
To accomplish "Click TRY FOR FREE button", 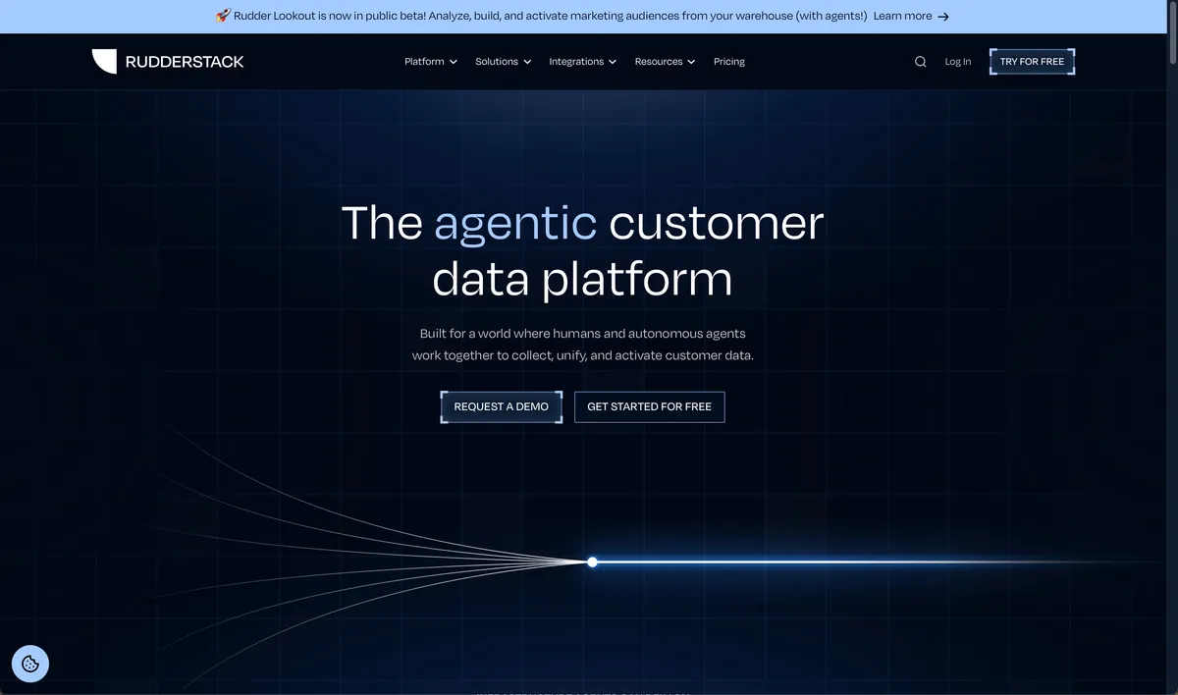I will [1032, 62].
